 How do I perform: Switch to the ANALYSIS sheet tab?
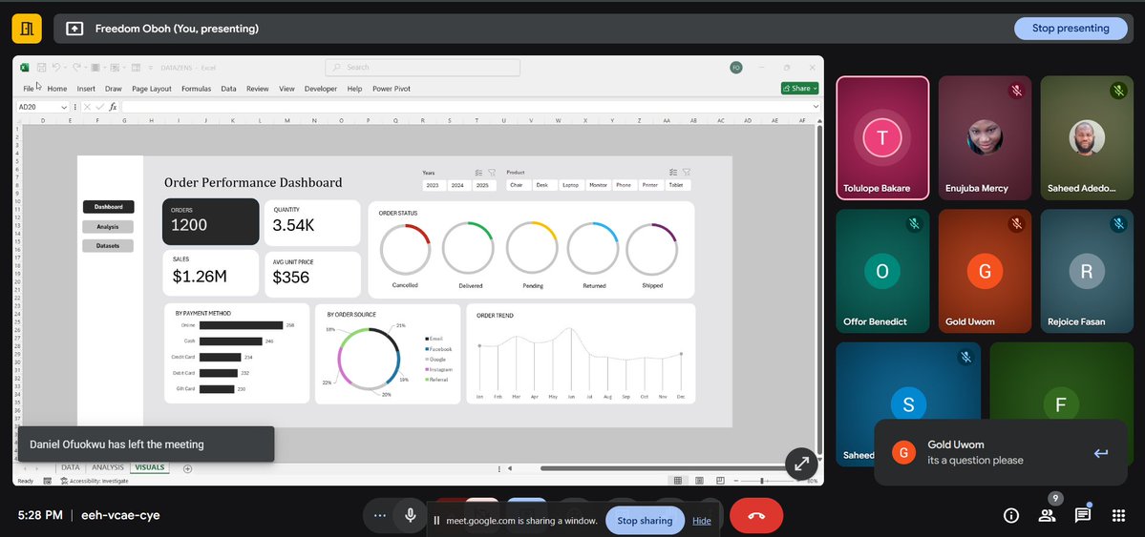[107, 467]
